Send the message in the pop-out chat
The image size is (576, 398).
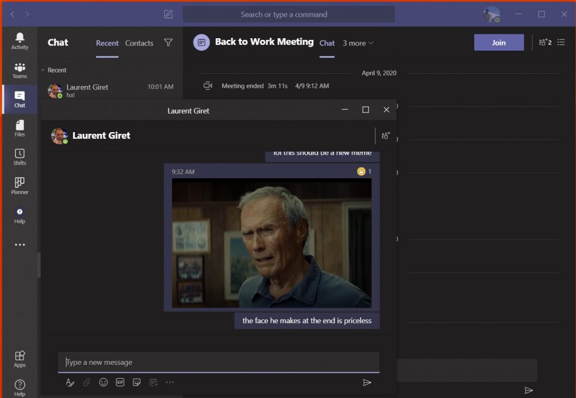tap(367, 383)
